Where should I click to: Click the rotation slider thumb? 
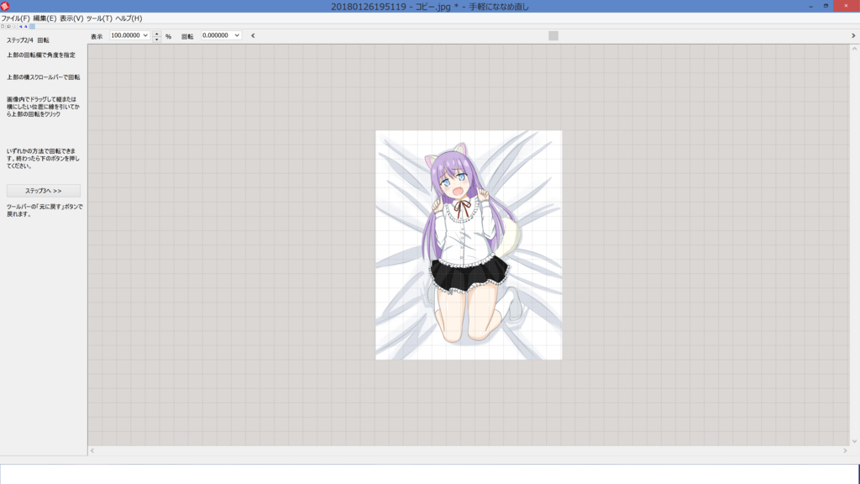553,35
